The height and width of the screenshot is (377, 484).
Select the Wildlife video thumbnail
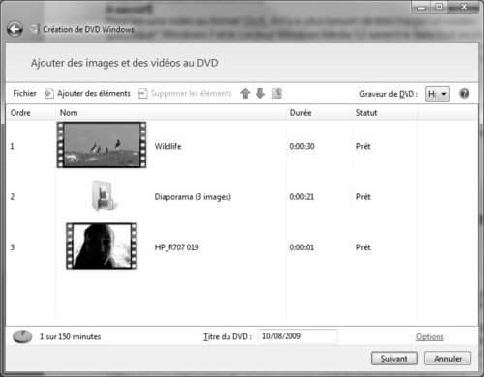click(x=102, y=145)
